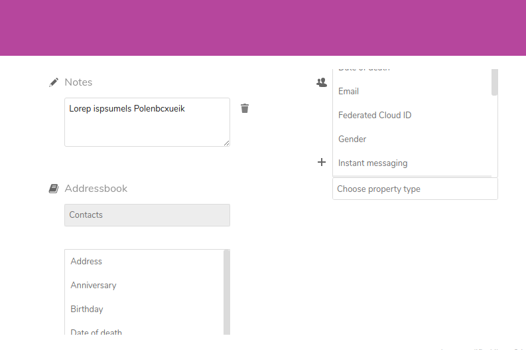Focus the Notes text area

(x=147, y=122)
